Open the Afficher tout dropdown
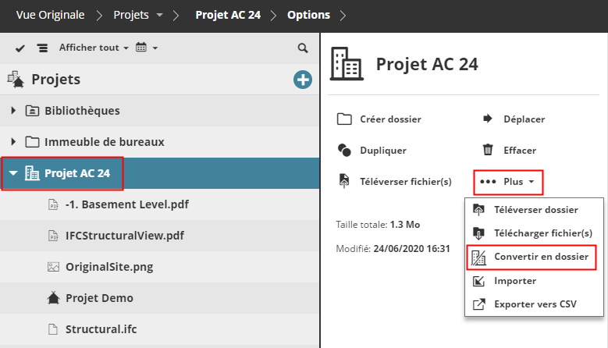This screenshot has height=348, width=608. [x=94, y=48]
